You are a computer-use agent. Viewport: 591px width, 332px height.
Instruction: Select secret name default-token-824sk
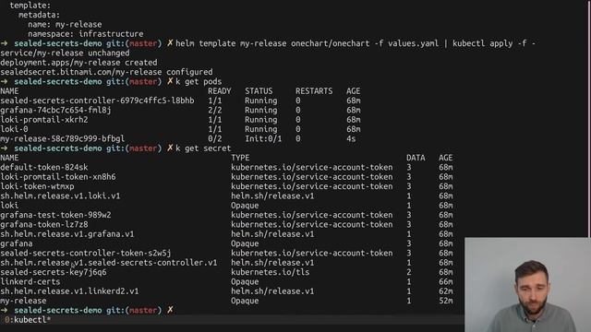[43, 168]
